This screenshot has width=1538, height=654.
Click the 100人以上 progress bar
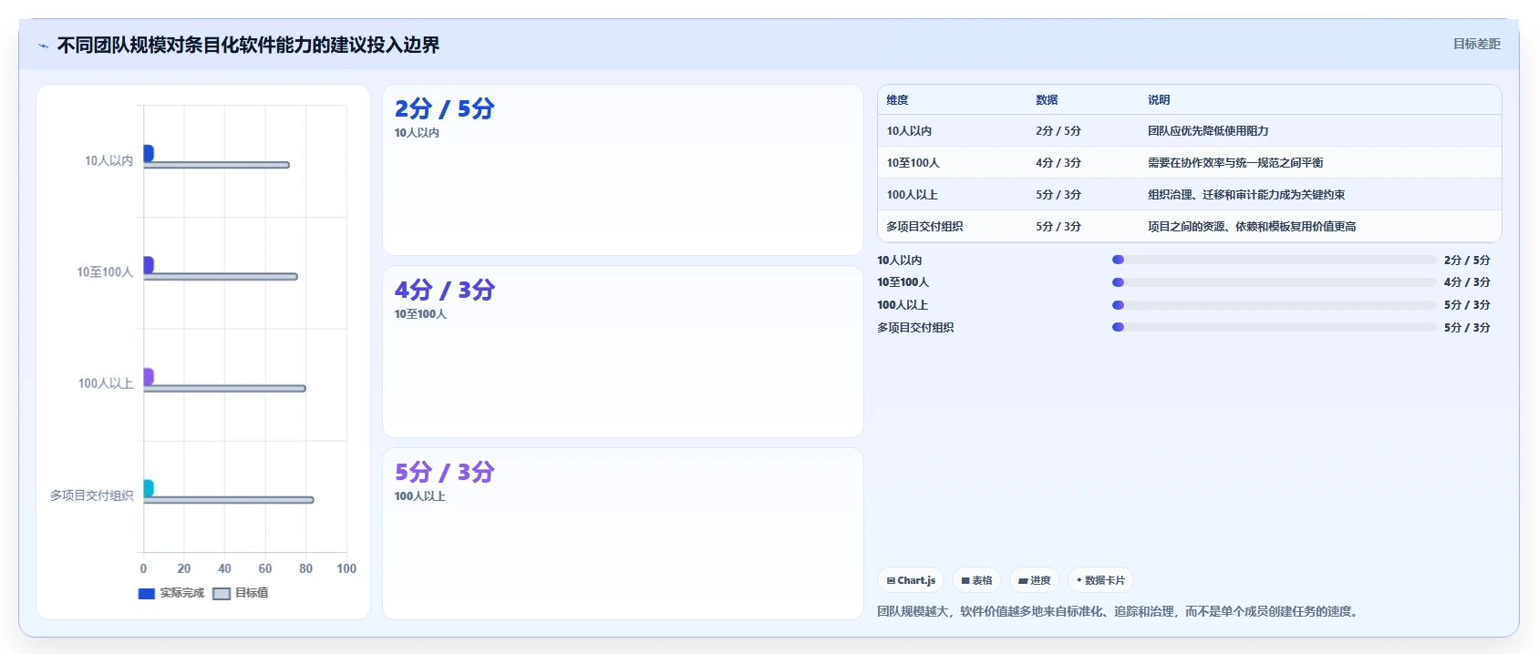click(1274, 305)
